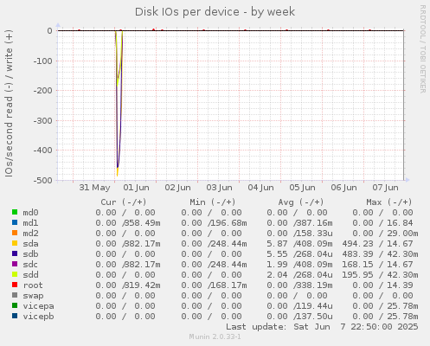Screen dimensions: 430x346
Task: Click the md2 orange legend swatch
Action: [15, 233]
